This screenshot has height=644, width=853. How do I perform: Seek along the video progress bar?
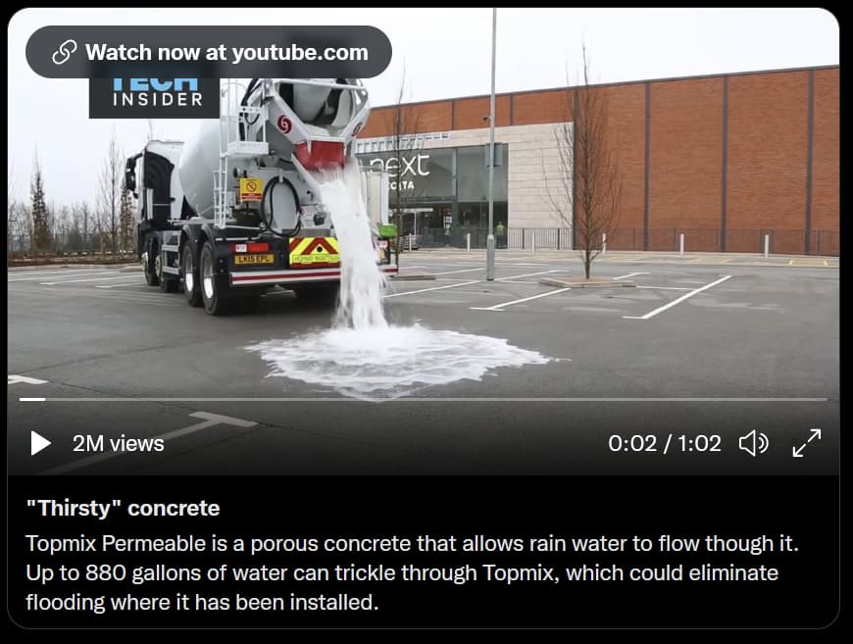point(424,399)
